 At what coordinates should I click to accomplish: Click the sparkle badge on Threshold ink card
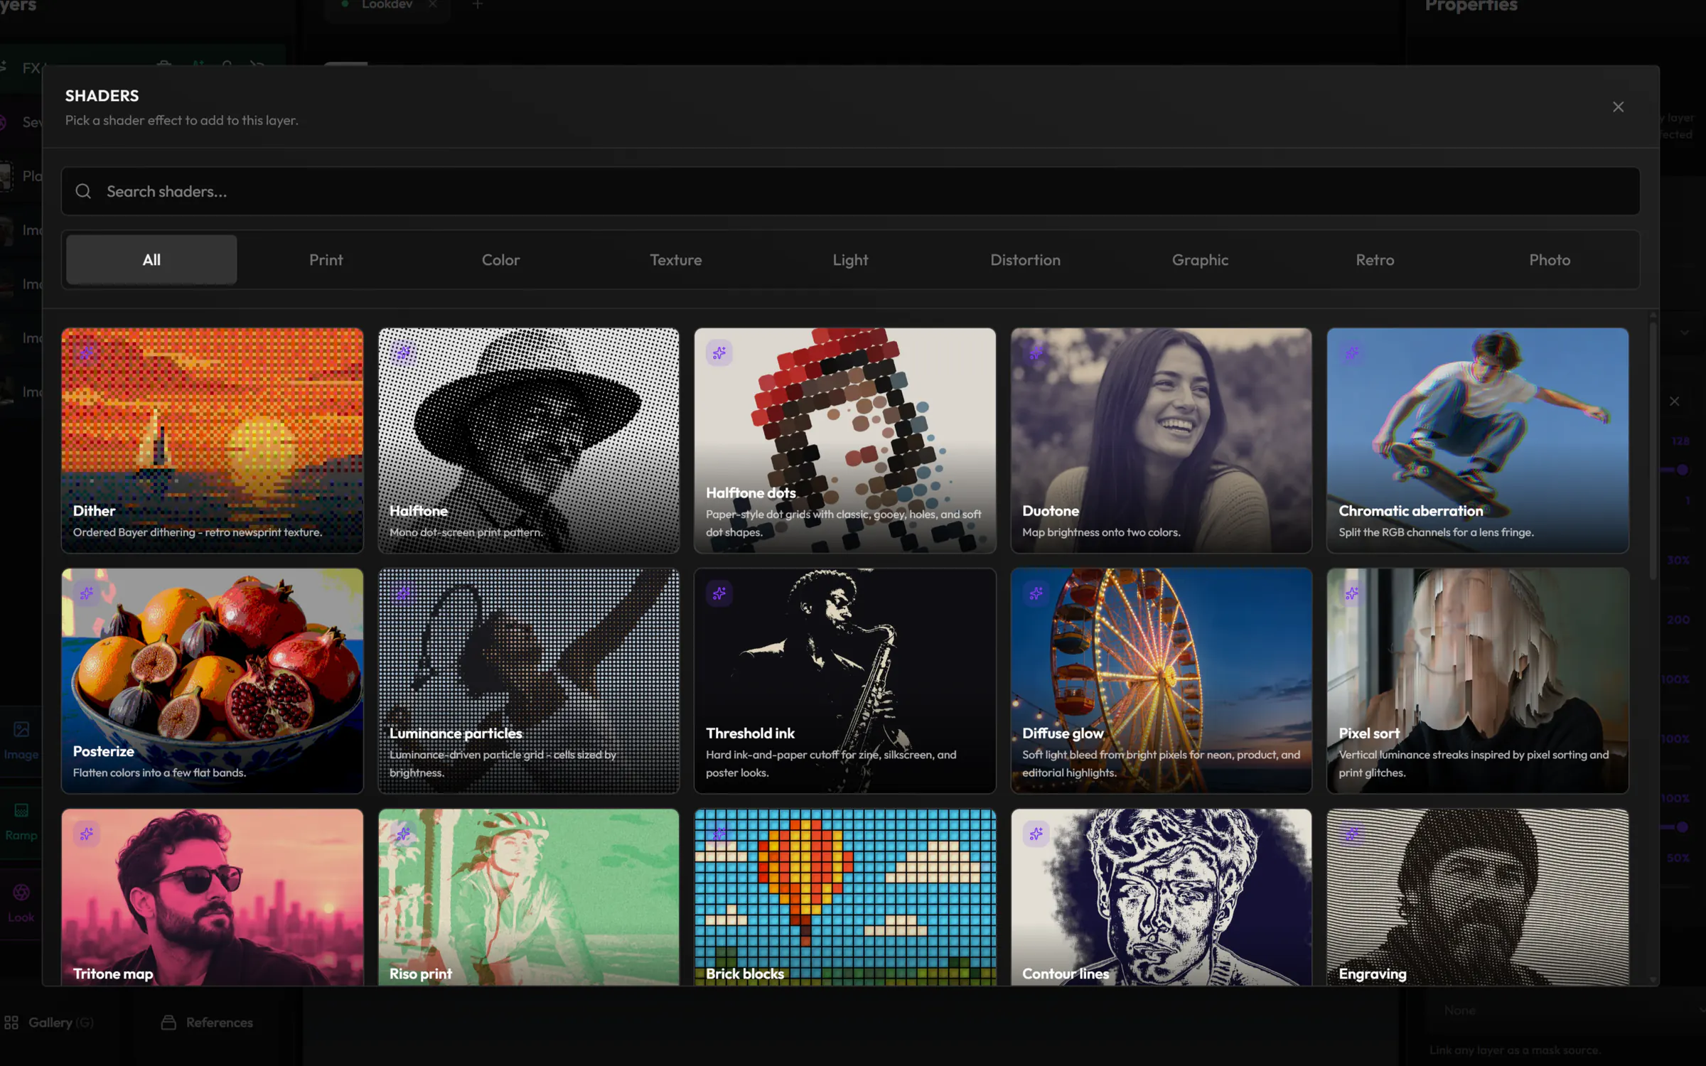pyautogui.click(x=719, y=593)
